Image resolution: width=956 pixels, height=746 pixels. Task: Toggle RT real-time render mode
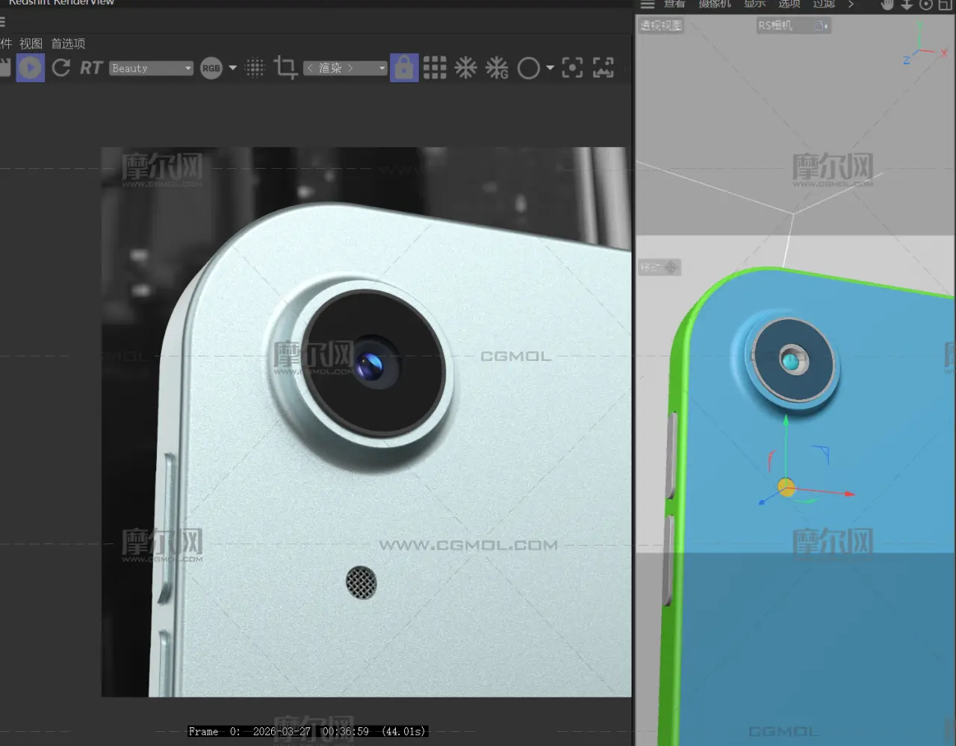91,68
